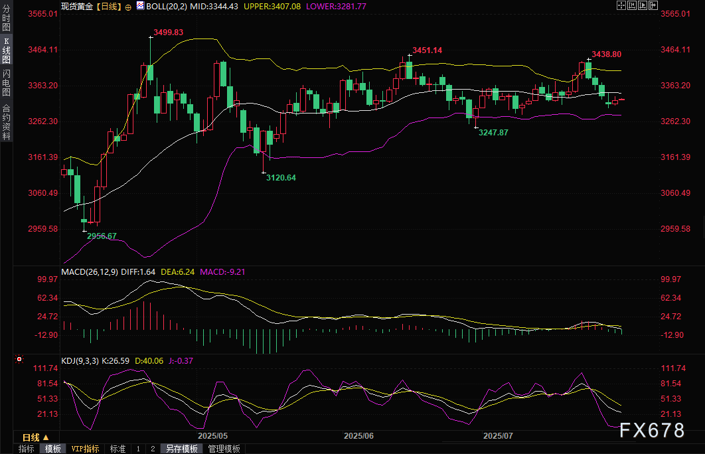
Task: Click the red sun icon above KDJ panel
Action: pos(19,359)
